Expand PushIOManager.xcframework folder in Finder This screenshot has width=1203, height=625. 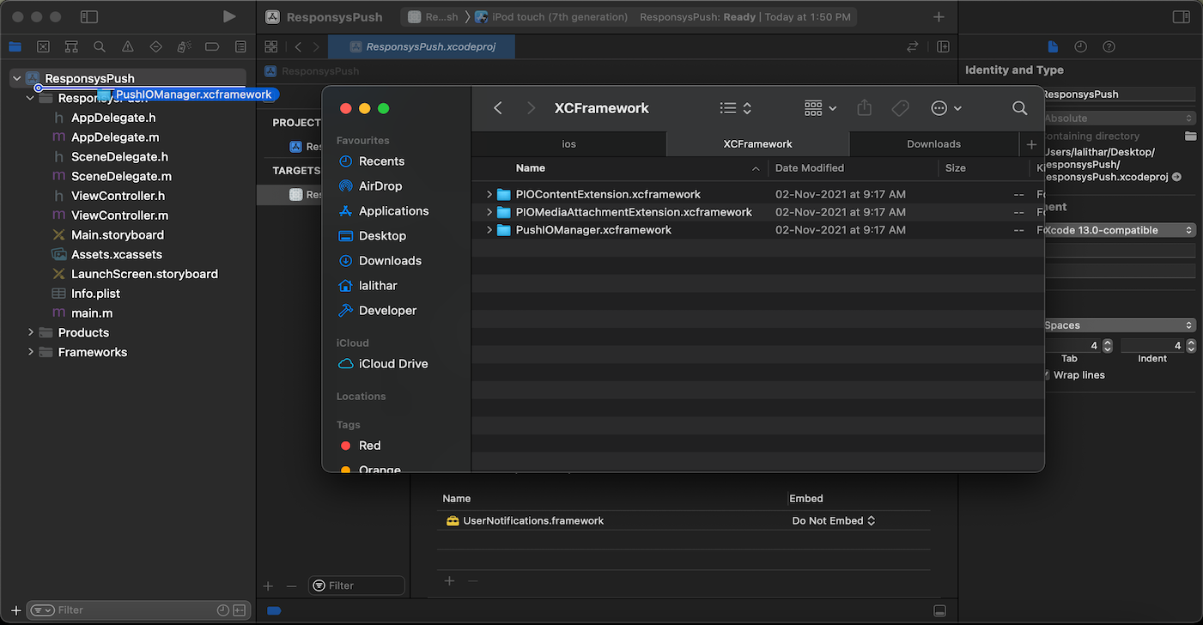pyautogui.click(x=489, y=230)
